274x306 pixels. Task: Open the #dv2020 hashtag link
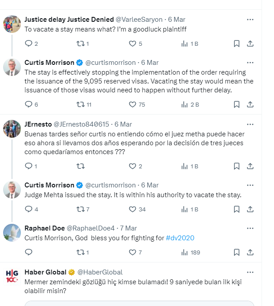tap(180, 238)
